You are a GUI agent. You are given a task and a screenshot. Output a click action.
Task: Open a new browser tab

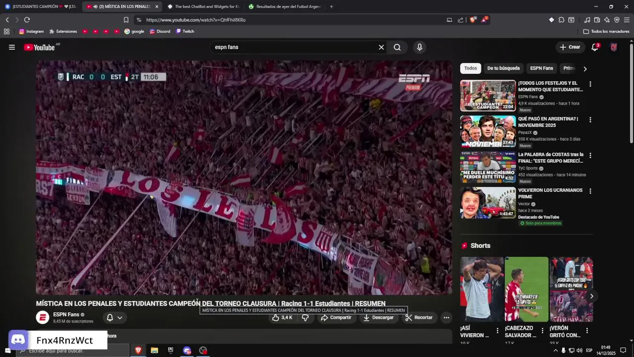tap(331, 6)
